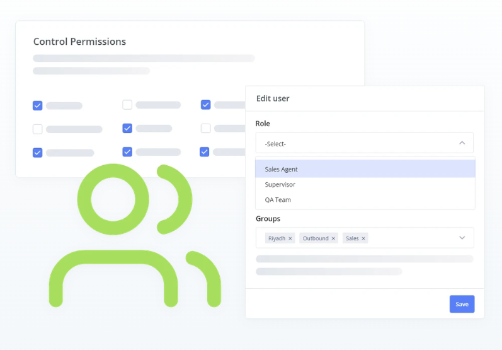Click the Sales tag label in Groups

point(352,238)
